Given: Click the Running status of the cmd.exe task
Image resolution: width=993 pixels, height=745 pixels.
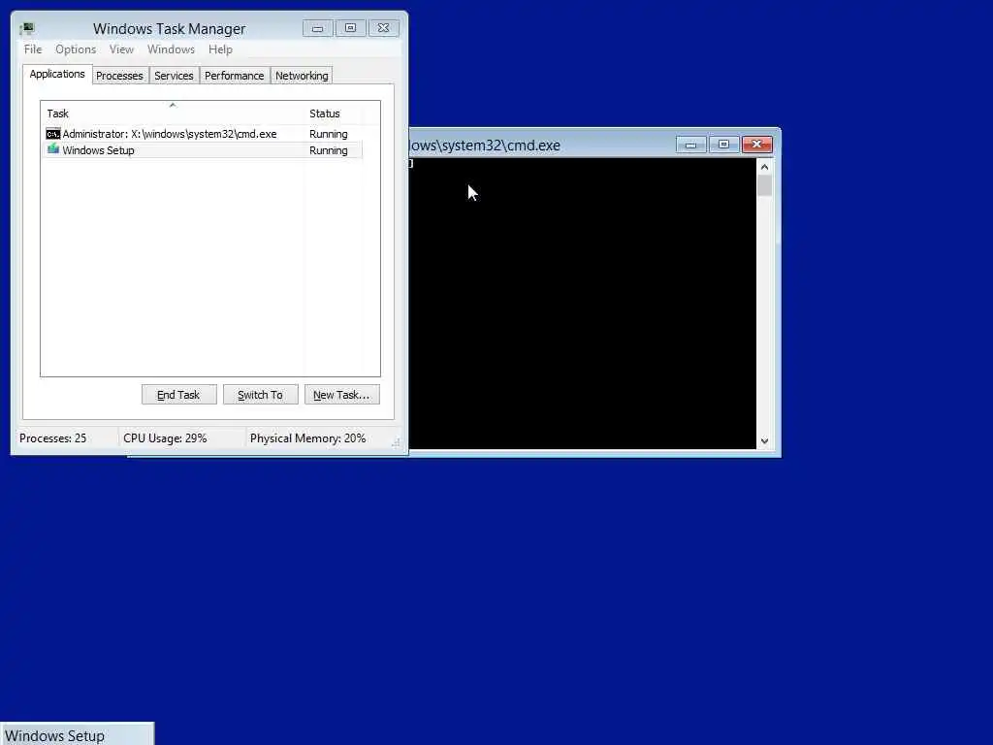Looking at the screenshot, I should point(328,134).
